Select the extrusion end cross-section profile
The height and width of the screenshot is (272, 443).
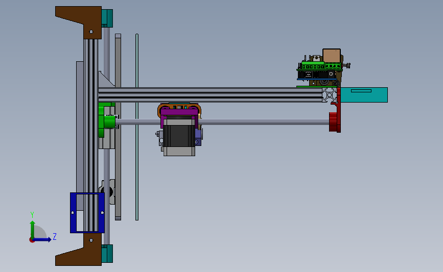tap(330, 95)
